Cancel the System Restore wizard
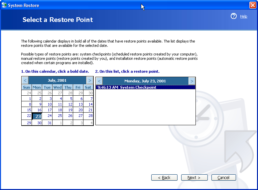258x190 pixels. click(223, 178)
